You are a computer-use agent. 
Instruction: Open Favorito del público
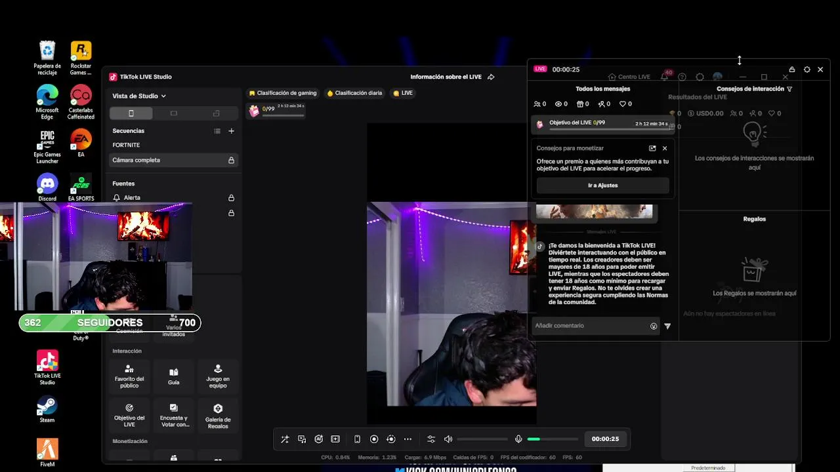129,376
